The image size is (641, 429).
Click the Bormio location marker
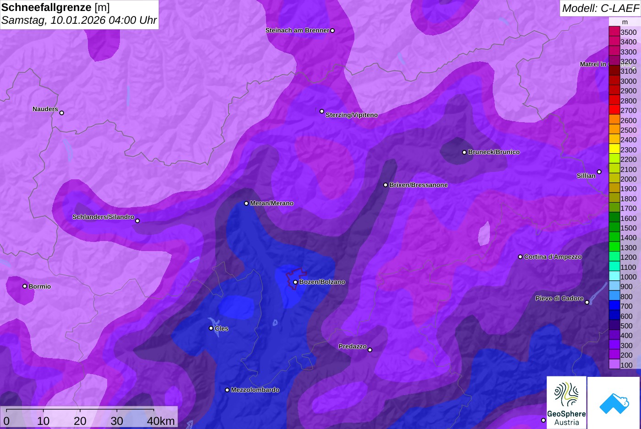pos(25,286)
